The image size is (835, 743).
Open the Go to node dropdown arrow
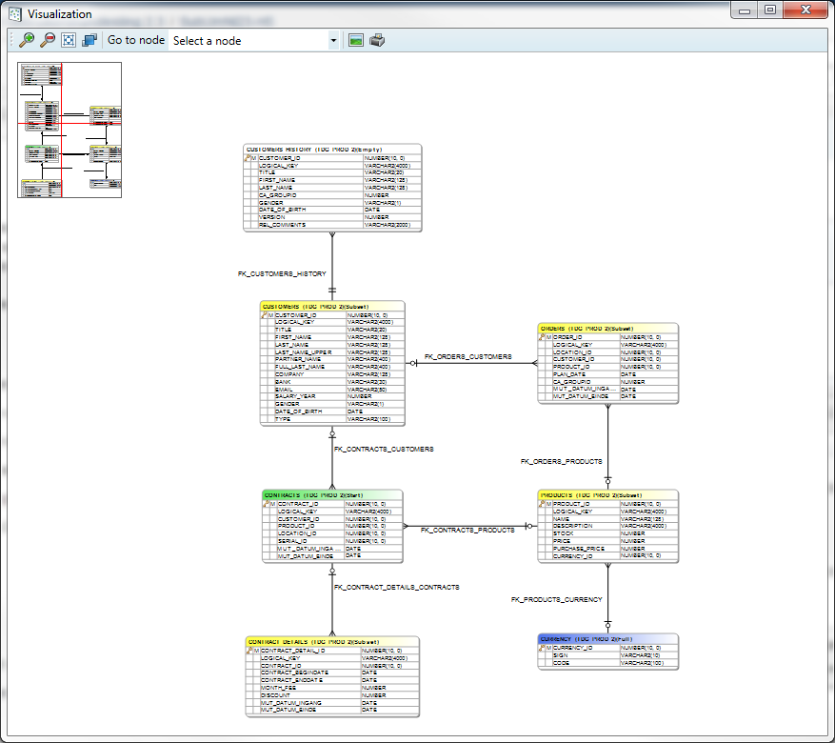[x=333, y=40]
